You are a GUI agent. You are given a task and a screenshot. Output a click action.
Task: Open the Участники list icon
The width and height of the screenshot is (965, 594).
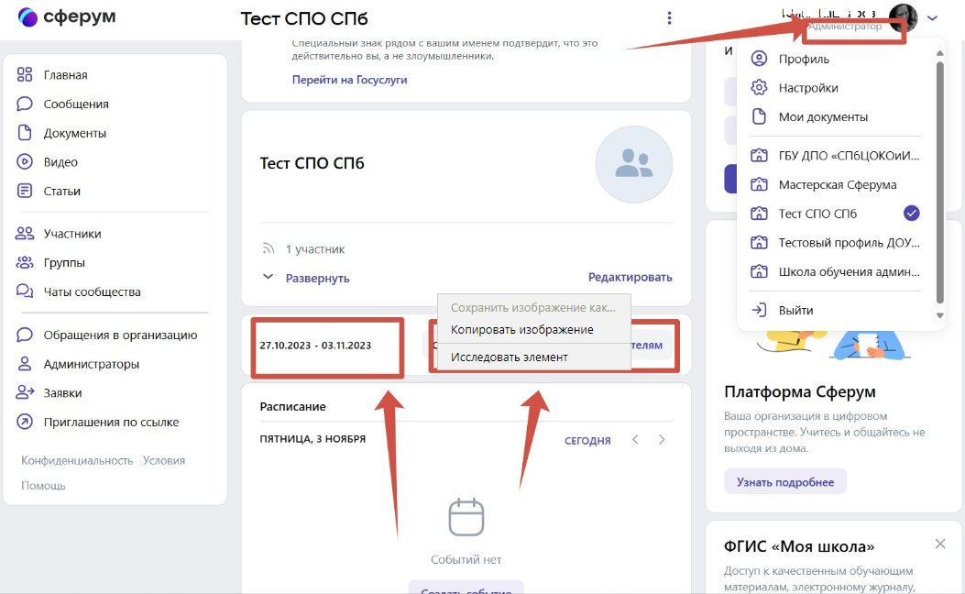25,234
